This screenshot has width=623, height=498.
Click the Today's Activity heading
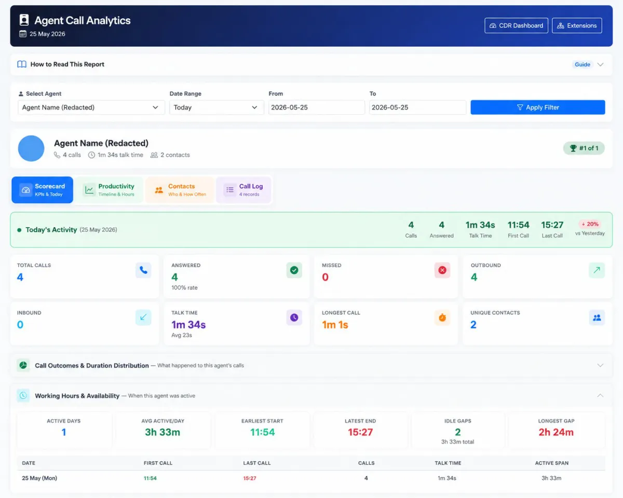(51, 230)
